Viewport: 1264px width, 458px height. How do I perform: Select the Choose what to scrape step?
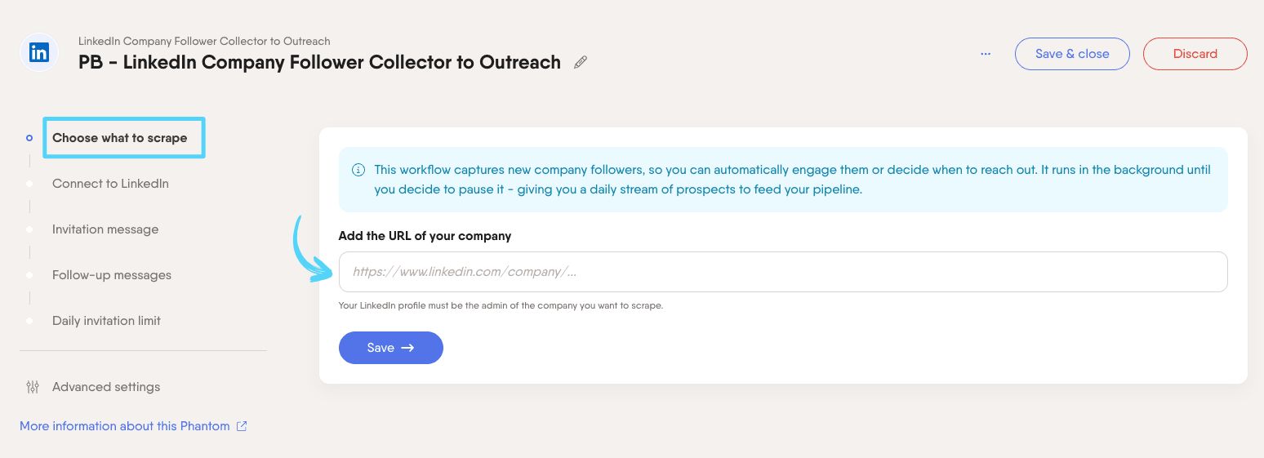point(120,138)
